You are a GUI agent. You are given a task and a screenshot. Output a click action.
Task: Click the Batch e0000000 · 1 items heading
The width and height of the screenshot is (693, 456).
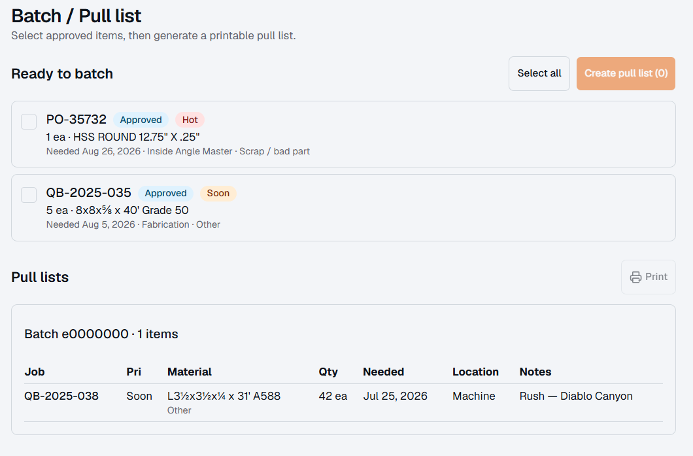101,334
